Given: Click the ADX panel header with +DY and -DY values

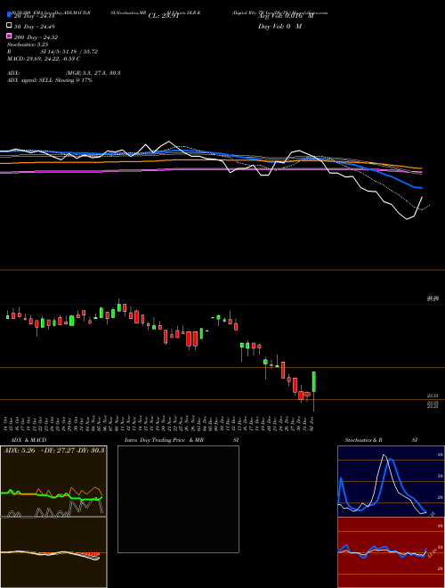Looking at the screenshot, I should (x=53, y=450).
